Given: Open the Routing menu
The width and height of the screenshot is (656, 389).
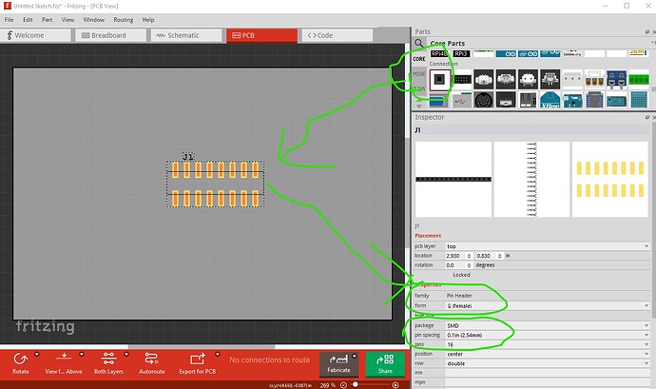Looking at the screenshot, I should pyautogui.click(x=124, y=20).
